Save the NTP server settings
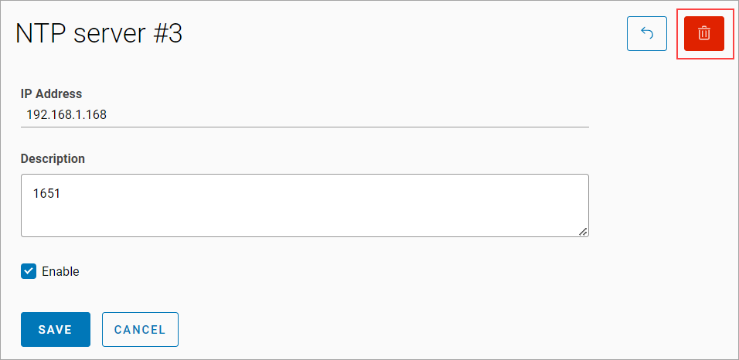The height and width of the screenshot is (360, 739). (56, 329)
